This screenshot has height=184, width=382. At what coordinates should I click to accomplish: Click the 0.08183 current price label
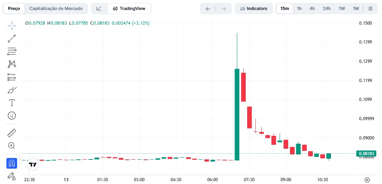(x=366, y=154)
